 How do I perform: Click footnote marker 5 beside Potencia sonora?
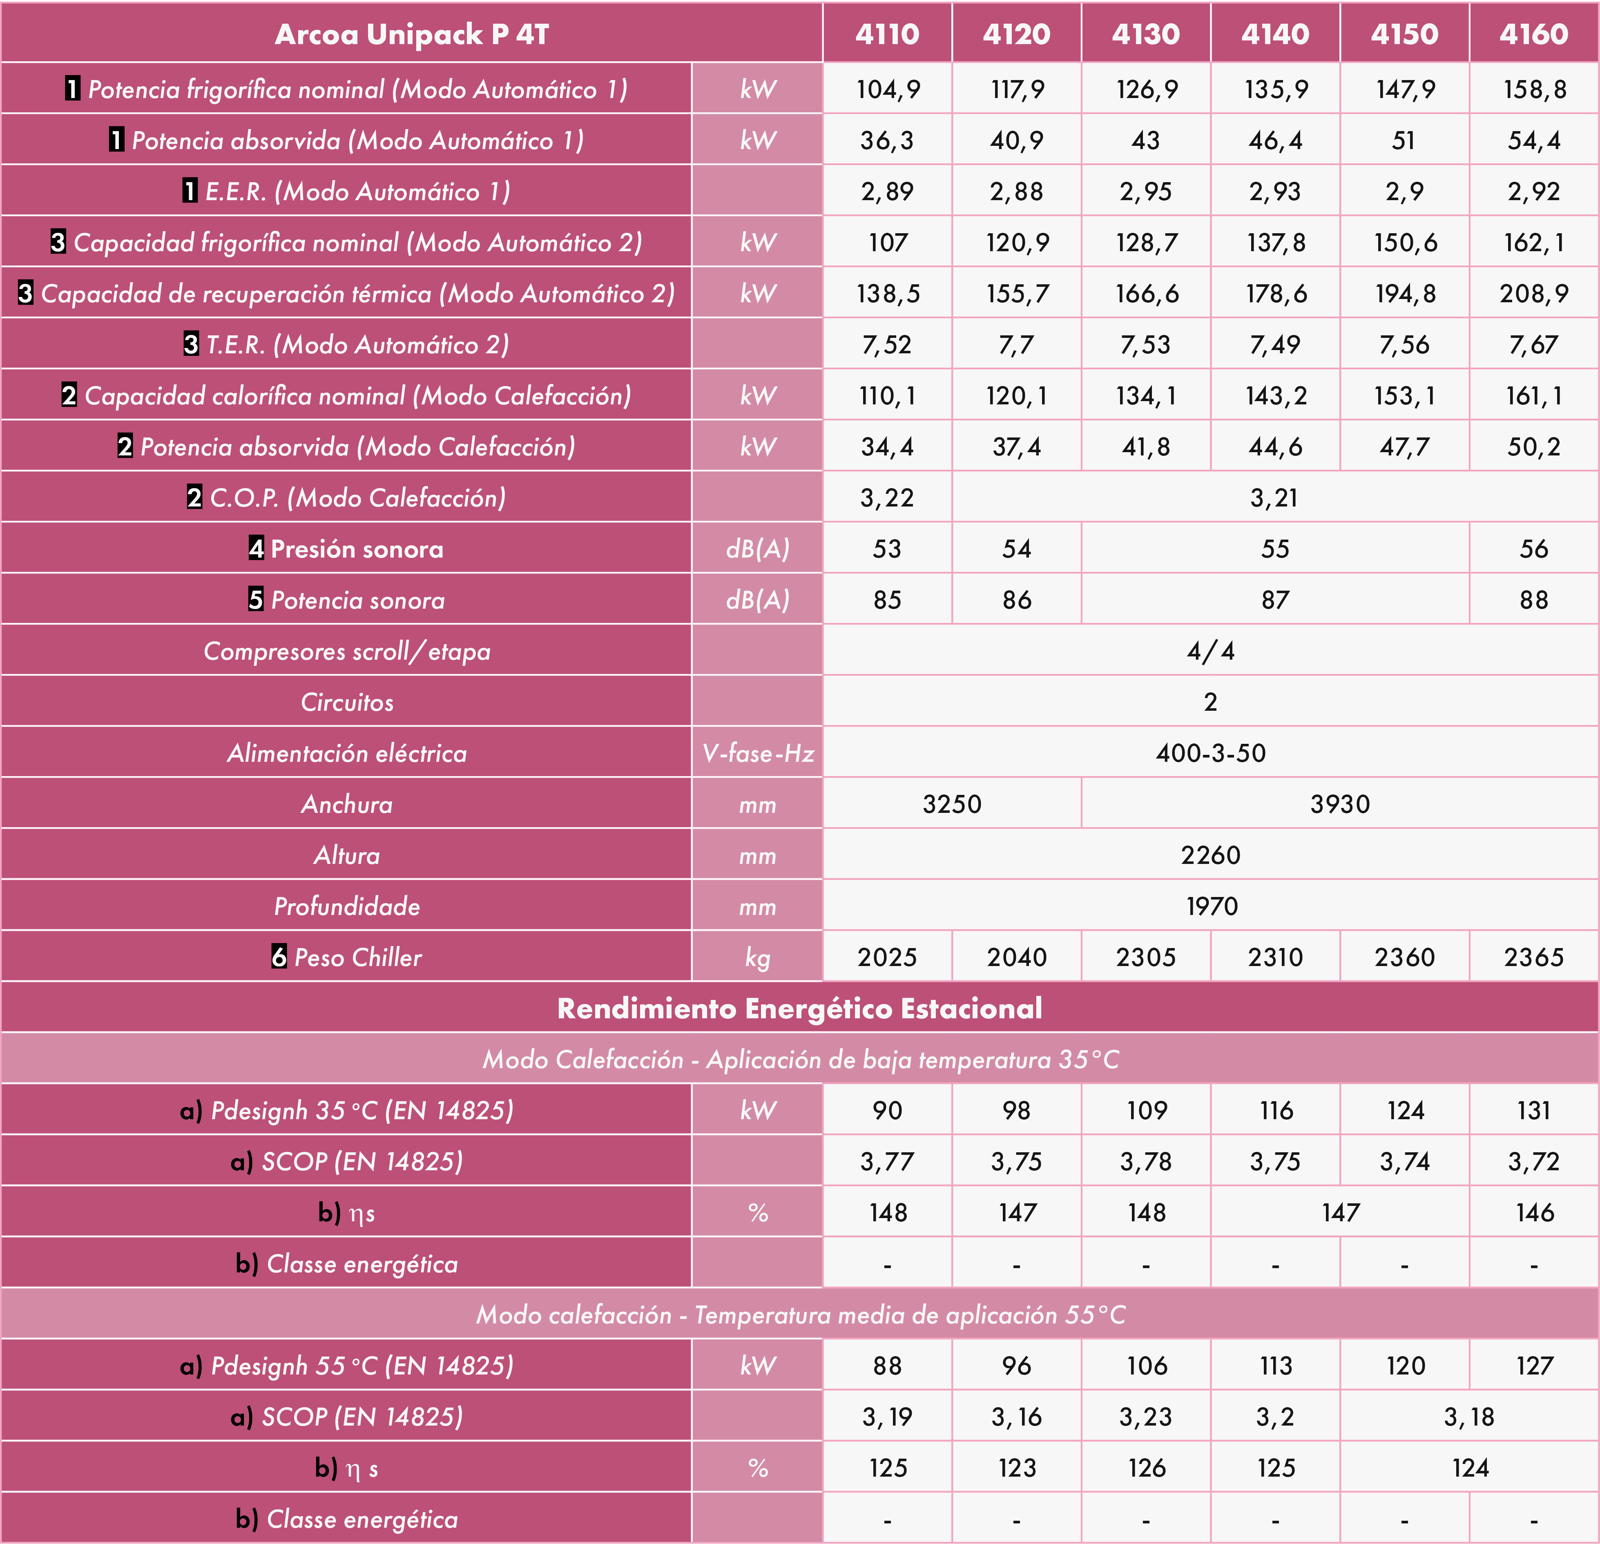click(257, 599)
